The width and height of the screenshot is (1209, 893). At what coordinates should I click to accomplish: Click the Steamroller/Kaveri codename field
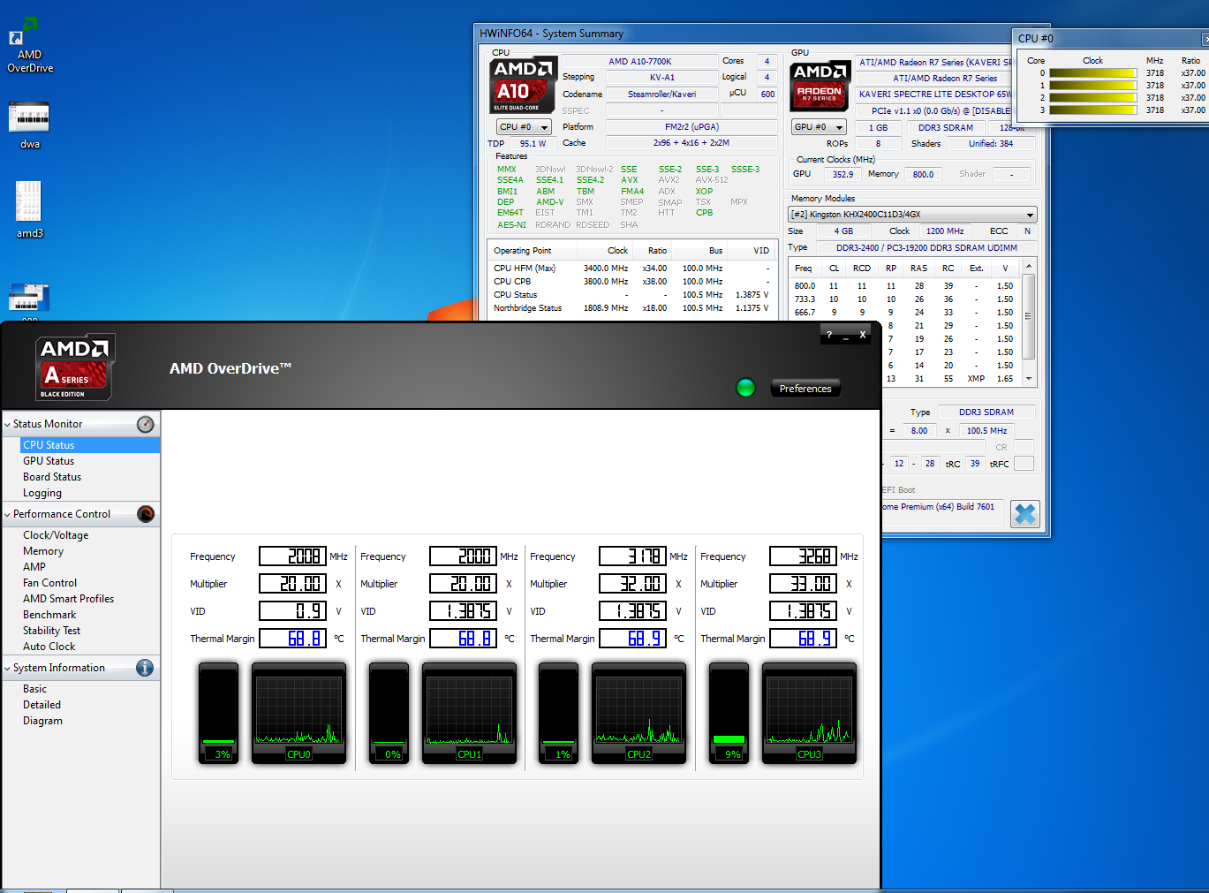pyautogui.click(x=661, y=95)
